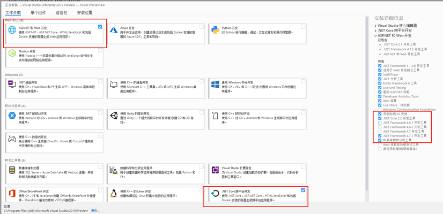Check the 通用 Windows 平台开发 checkbox
443x214 pixels.
coord(303,81)
